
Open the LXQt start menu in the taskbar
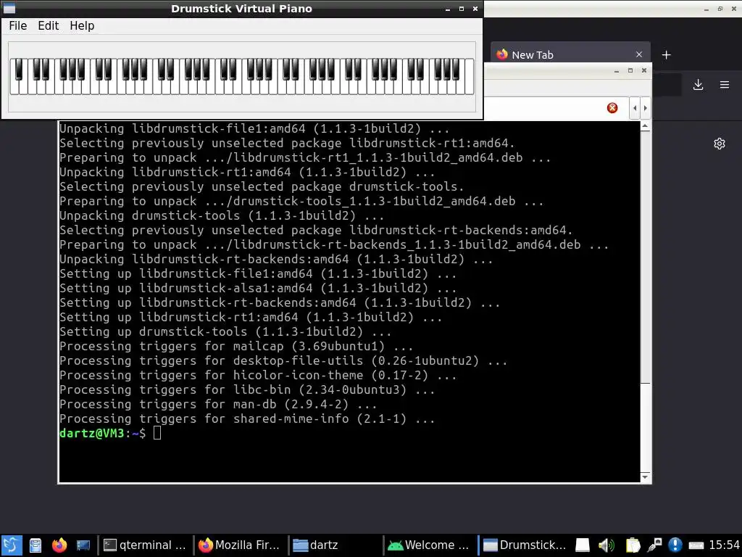(x=12, y=545)
